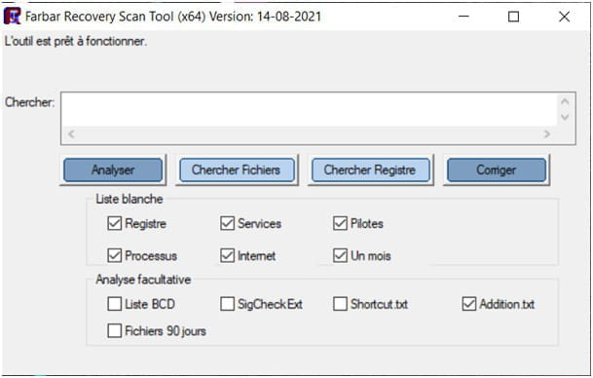The height and width of the screenshot is (378, 593).
Task: Click the Farbar app icon in title bar
Action: click(x=12, y=17)
